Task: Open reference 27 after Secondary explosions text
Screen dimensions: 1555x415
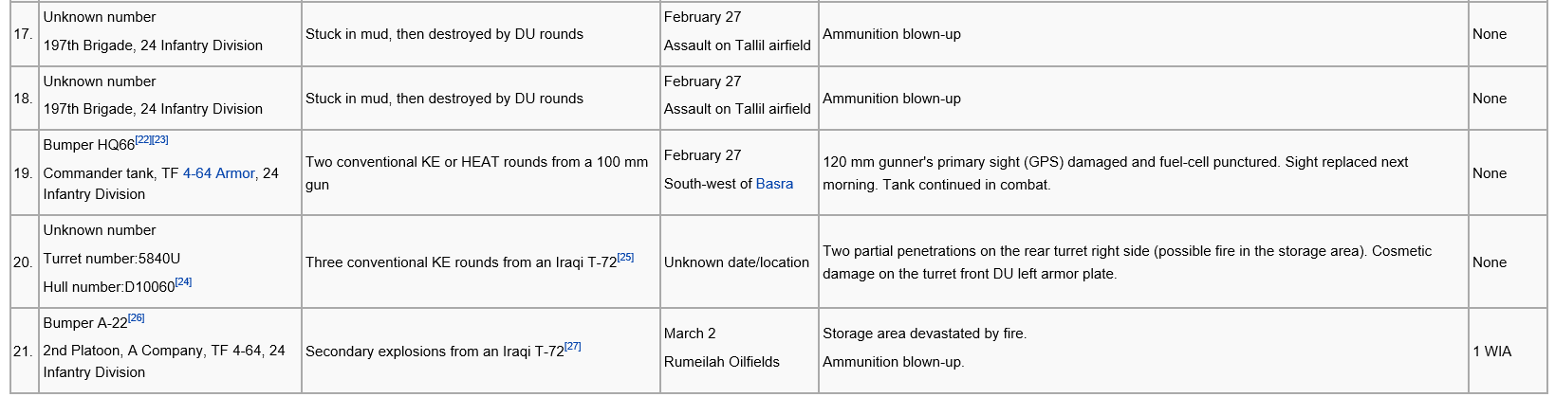Action: tap(572, 346)
